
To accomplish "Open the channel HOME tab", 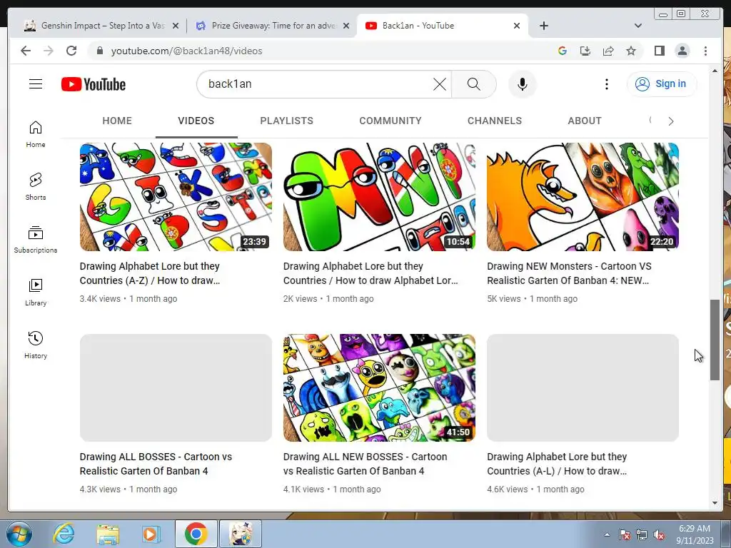I will click(117, 121).
